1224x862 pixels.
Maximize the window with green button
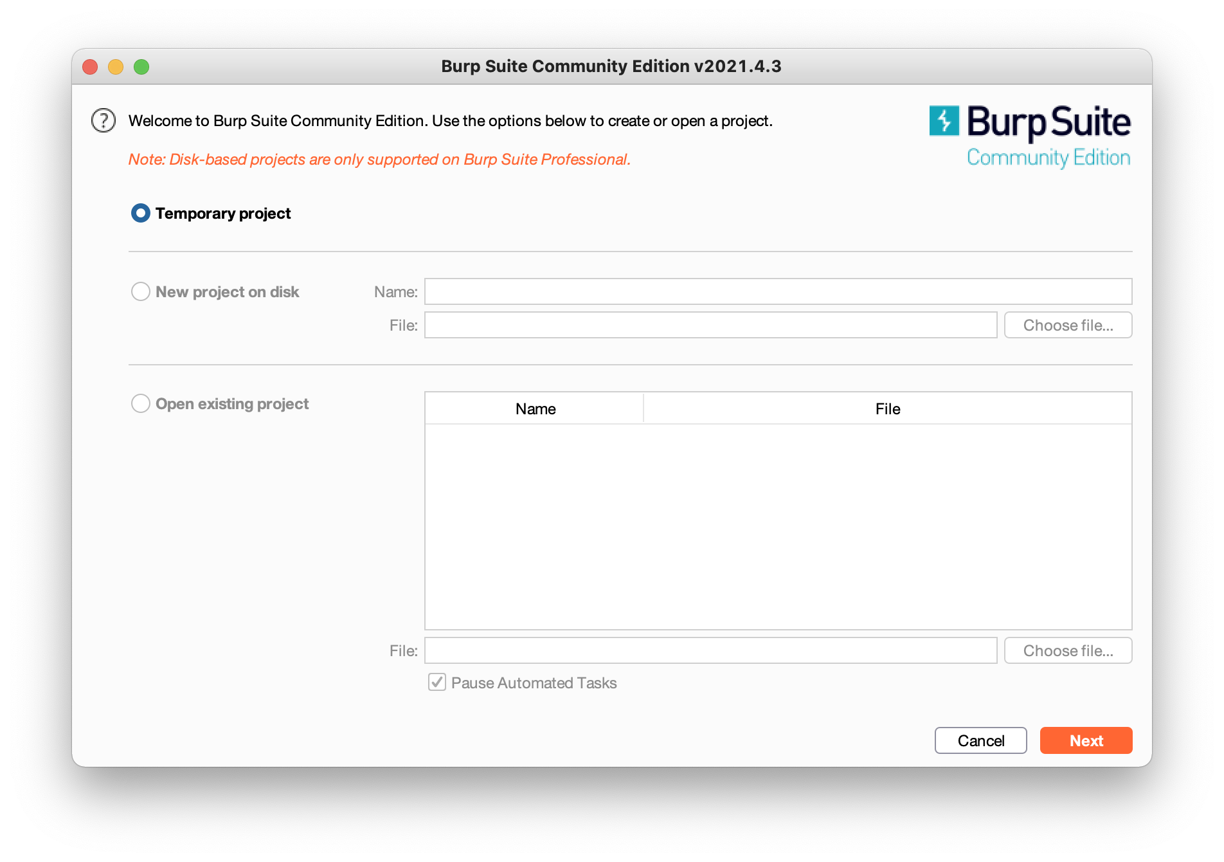tap(141, 66)
